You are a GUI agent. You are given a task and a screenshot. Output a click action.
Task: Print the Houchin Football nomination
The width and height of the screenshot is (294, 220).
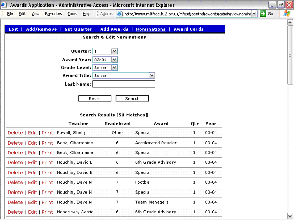pyautogui.click(x=47, y=182)
